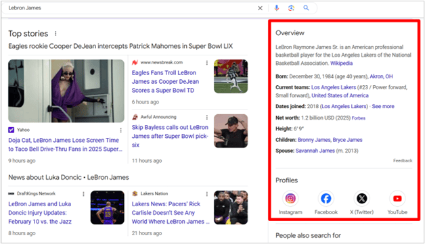The width and height of the screenshot is (425, 244).
Task: Click the Height: 6' 9" text
Action: click(290, 128)
